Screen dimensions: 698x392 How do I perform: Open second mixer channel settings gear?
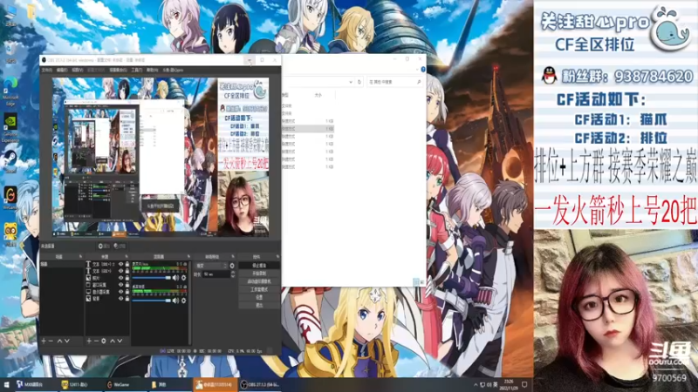pos(183,301)
